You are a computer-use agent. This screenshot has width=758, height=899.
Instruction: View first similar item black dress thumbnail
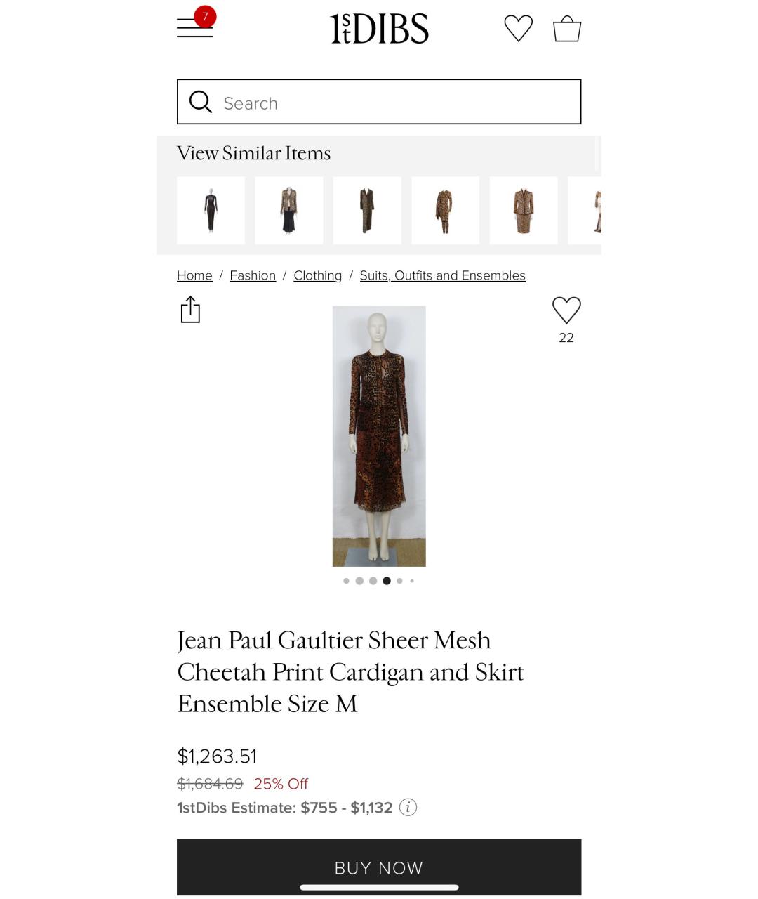pos(211,211)
